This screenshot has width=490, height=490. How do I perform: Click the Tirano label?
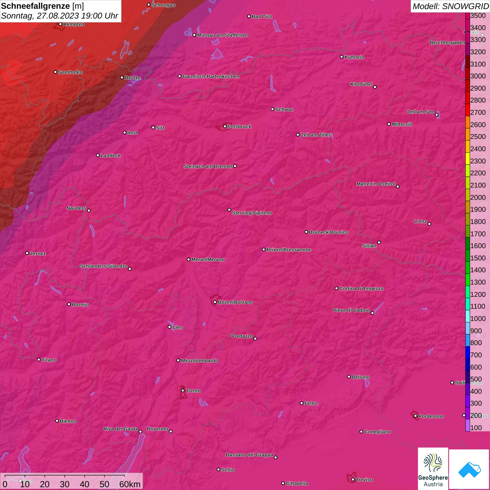click(49, 360)
